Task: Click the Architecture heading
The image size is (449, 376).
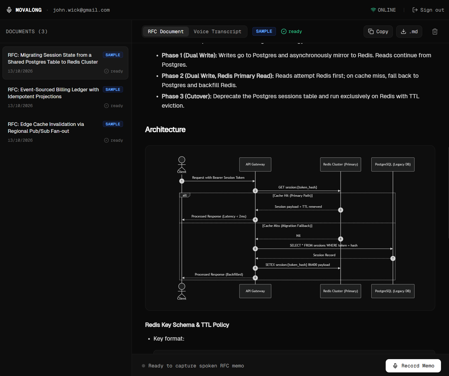Action: pyautogui.click(x=165, y=129)
